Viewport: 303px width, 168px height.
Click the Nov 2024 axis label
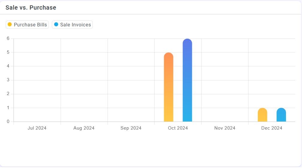(x=225, y=128)
